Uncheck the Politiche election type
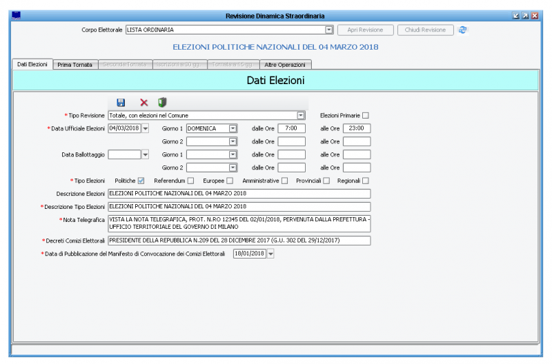 pyautogui.click(x=141, y=181)
